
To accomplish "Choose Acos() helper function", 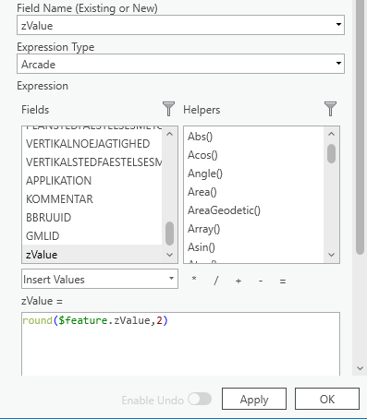I will coord(254,155).
